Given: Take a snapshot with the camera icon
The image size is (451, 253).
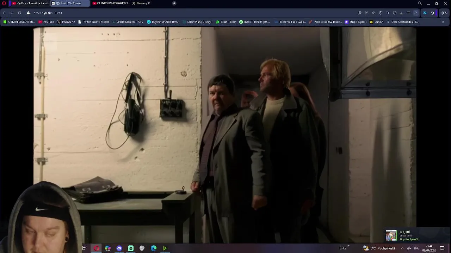Looking at the screenshot, I should pos(374,13).
